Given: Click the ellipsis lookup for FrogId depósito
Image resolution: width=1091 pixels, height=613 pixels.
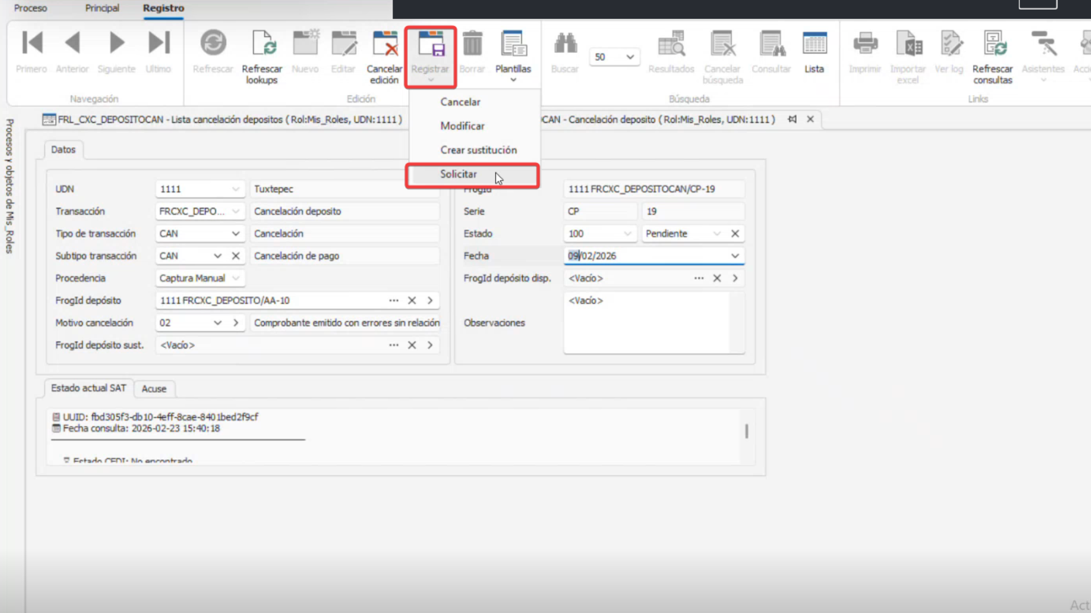Looking at the screenshot, I should click(x=394, y=300).
